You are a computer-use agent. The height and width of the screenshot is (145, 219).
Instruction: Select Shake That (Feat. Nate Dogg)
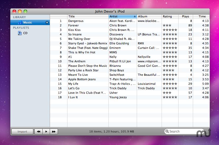point(88,48)
